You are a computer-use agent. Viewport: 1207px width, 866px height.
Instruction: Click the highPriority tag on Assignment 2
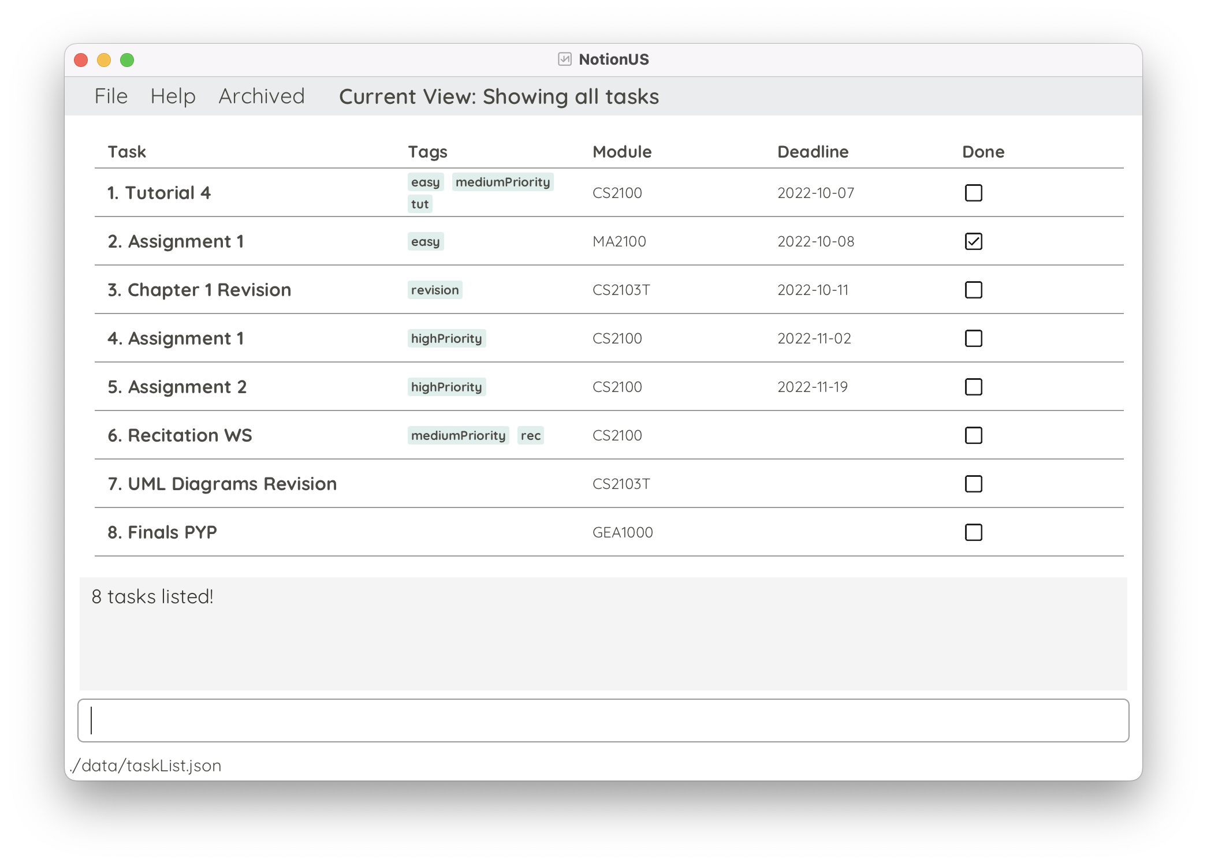tap(447, 386)
